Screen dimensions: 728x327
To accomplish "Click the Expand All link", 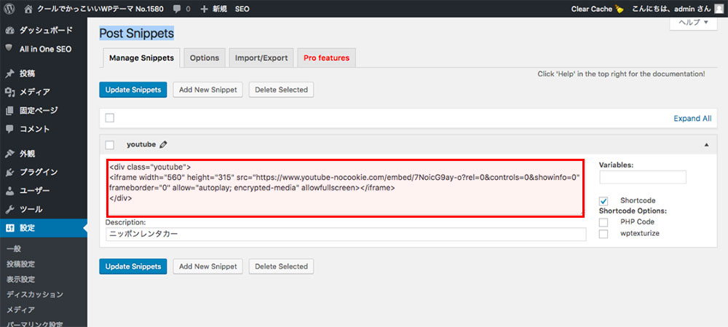I will (x=692, y=119).
